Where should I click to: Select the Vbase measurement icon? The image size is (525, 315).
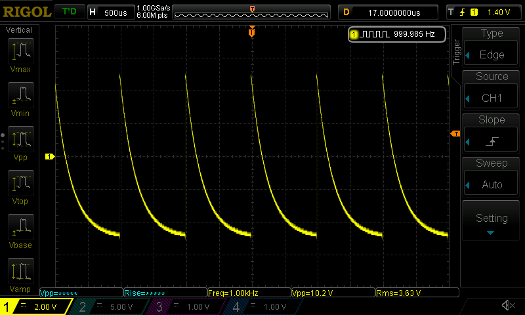(21, 227)
